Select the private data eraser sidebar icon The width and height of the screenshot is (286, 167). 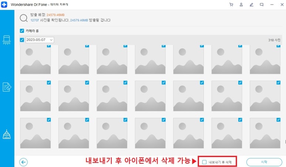click(7, 87)
